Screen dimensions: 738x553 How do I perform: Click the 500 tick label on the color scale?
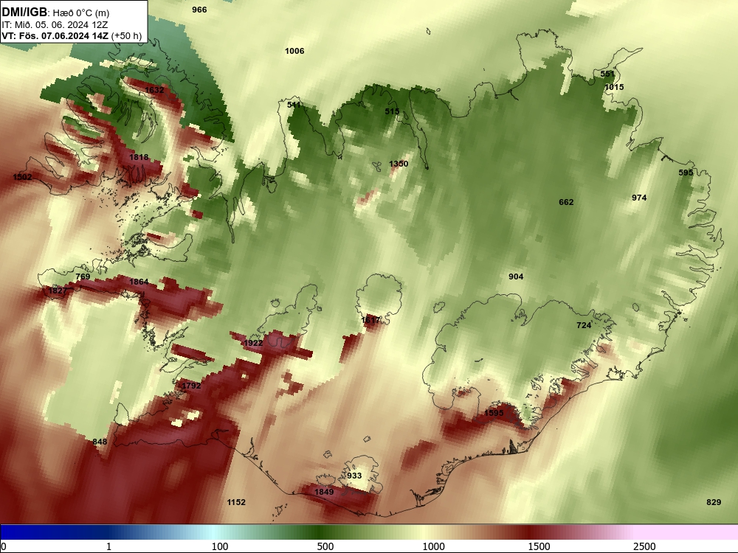coord(325,546)
